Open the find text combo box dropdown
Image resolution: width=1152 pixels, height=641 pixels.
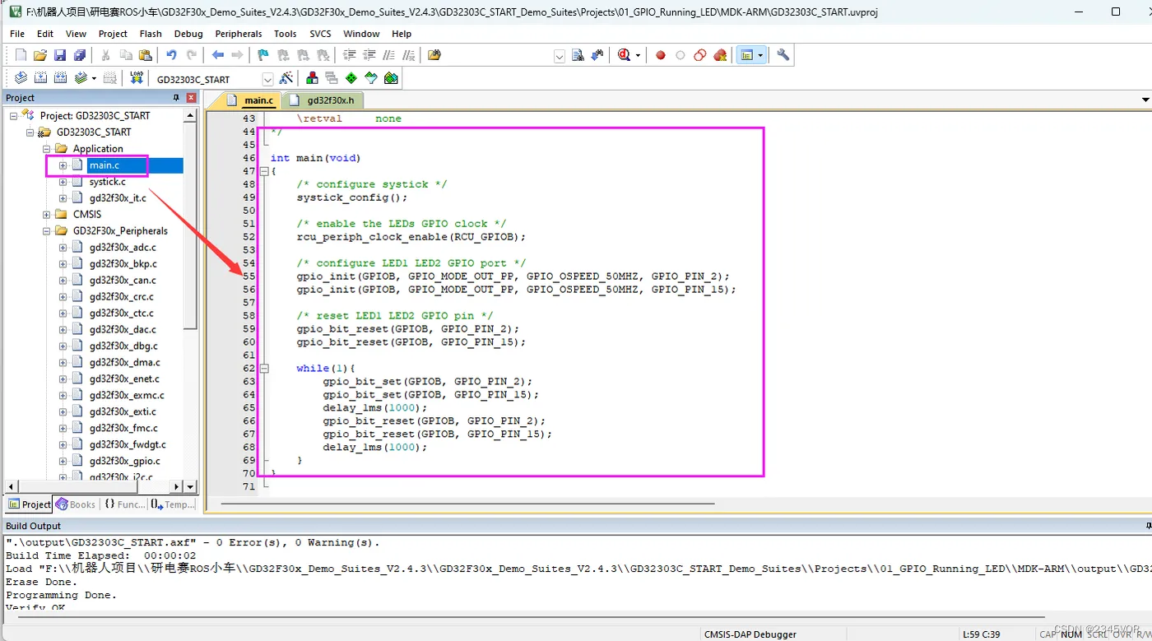[x=560, y=56]
